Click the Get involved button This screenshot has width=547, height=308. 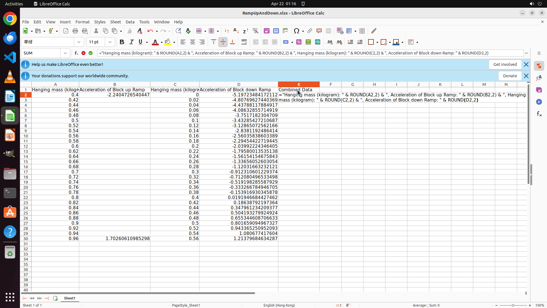point(505,64)
